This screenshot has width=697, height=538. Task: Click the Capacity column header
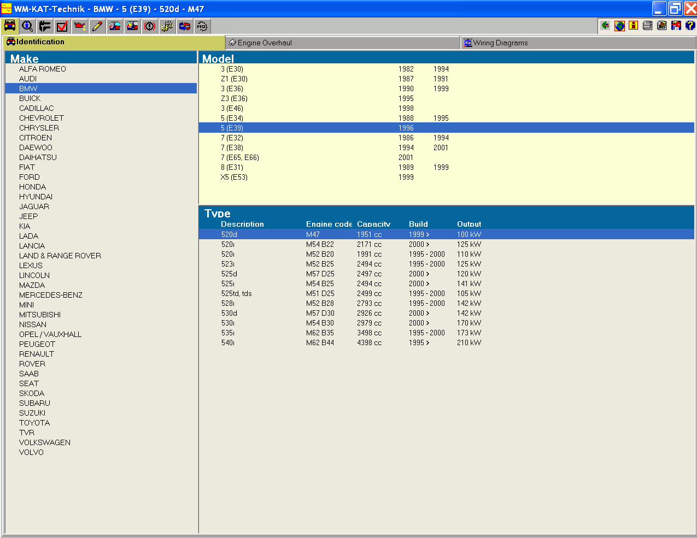pos(374,224)
